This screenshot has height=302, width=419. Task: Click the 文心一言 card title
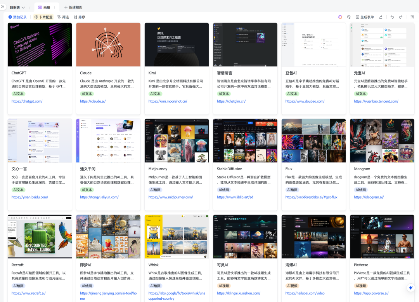pyautogui.click(x=19, y=169)
